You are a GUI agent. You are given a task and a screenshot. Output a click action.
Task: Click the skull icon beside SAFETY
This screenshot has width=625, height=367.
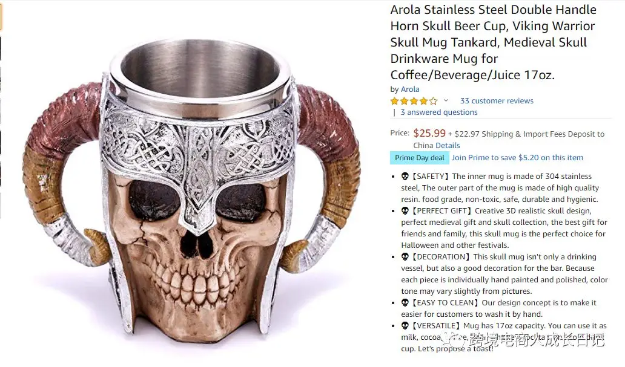click(405, 177)
